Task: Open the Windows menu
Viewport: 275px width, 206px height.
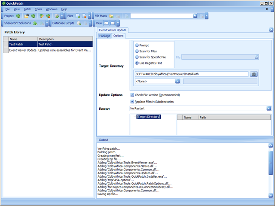Action: (52, 9)
